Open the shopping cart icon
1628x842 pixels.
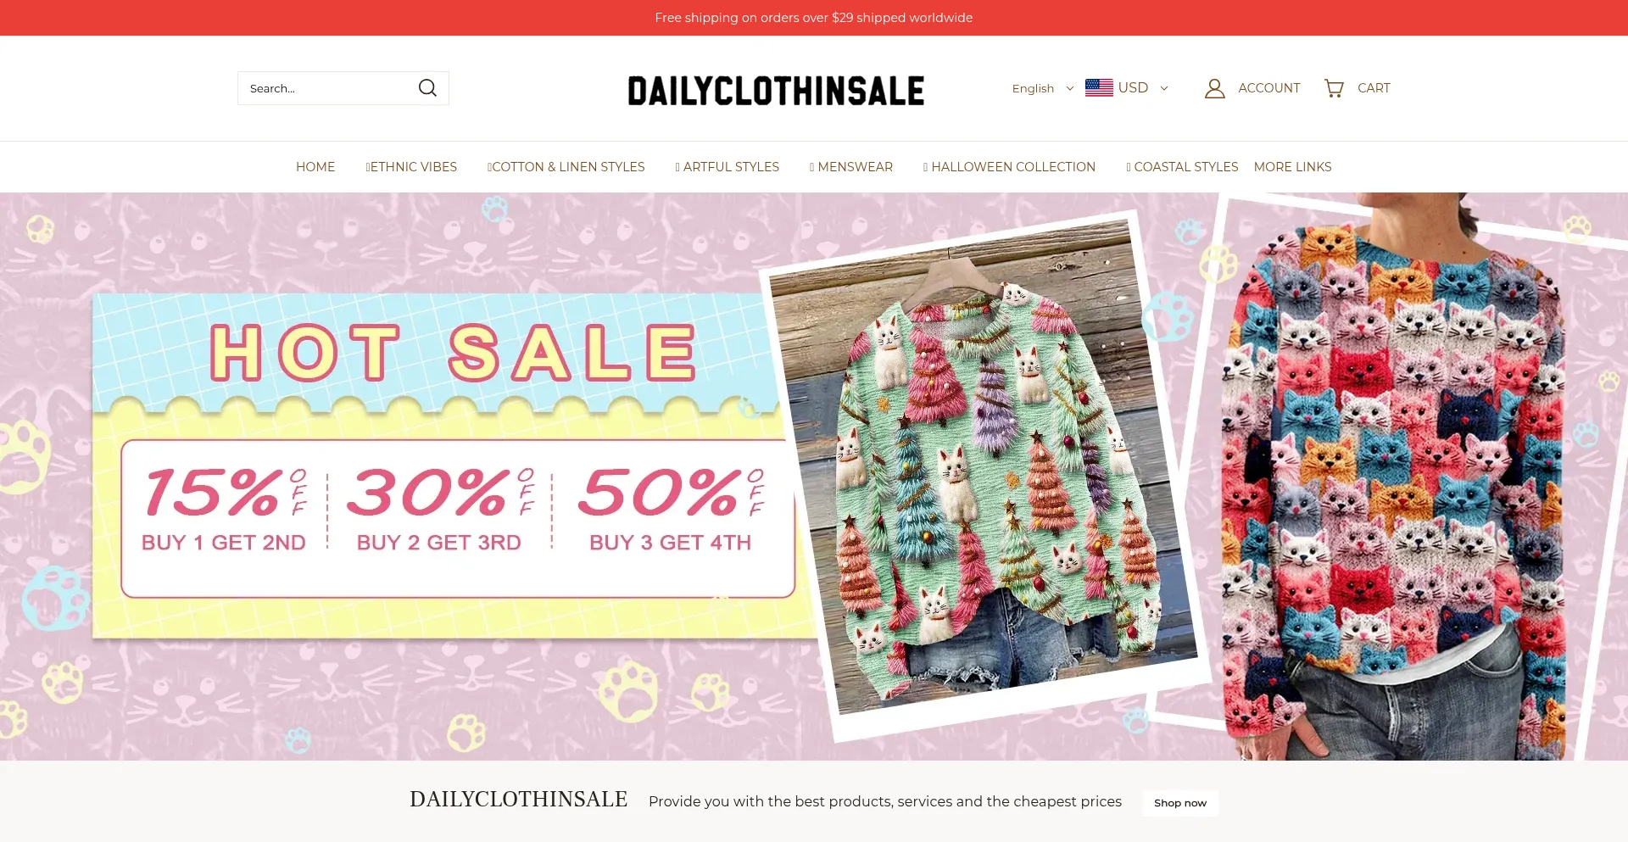click(1334, 88)
